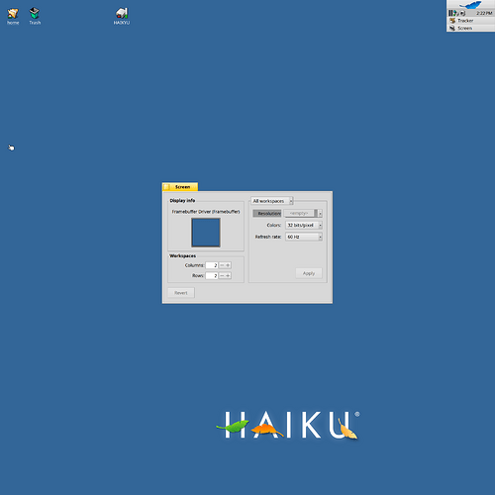The width and height of the screenshot is (495, 495).
Task: Click the Screen window yellow title tab
Action: 180,187
